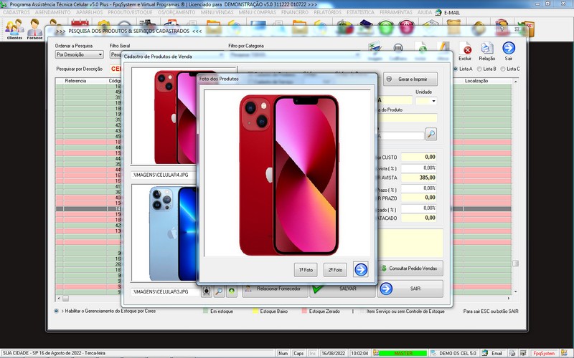Viewport: 574px width, 358px height.
Task: Open Clientes from main toolbar
Action: click(x=14, y=29)
